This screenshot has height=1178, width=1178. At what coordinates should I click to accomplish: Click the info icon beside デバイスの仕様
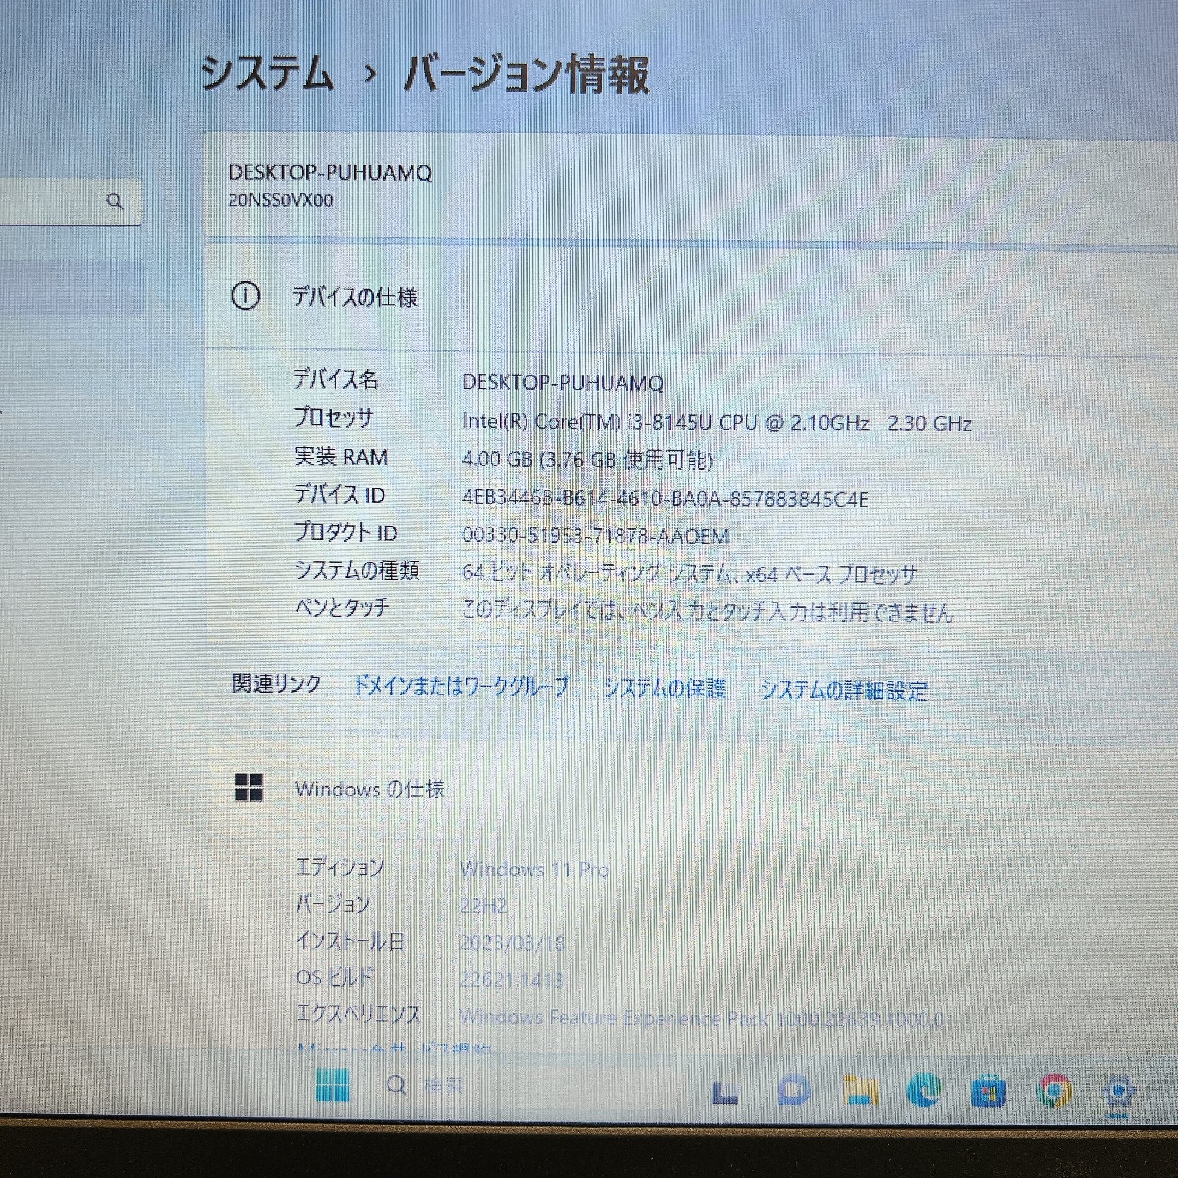pyautogui.click(x=245, y=296)
